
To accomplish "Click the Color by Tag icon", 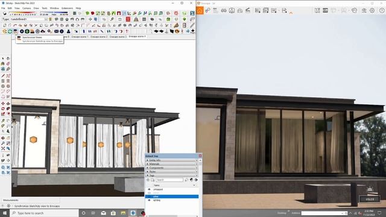I will pos(192,180).
